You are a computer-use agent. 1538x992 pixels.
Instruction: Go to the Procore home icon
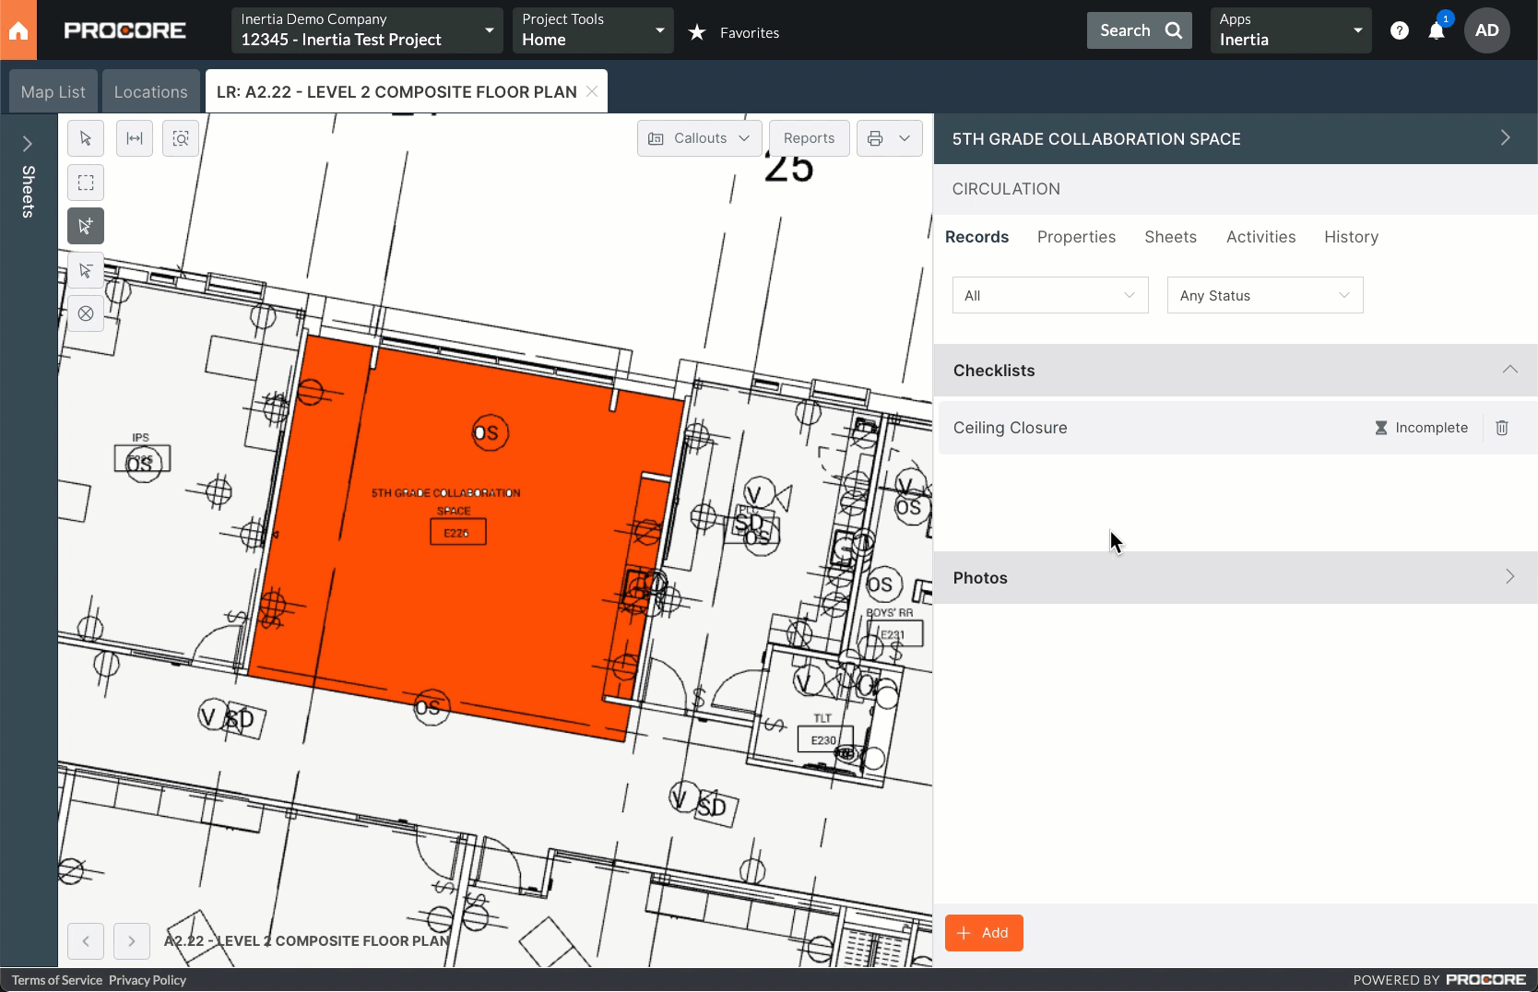(x=18, y=30)
